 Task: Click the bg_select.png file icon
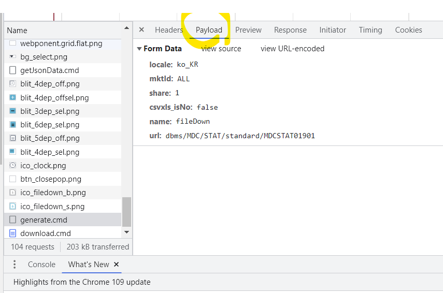(x=13, y=57)
